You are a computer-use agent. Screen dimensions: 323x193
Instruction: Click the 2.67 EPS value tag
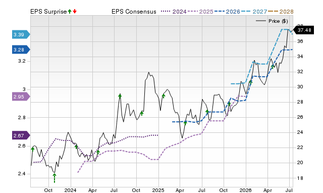[21, 135]
